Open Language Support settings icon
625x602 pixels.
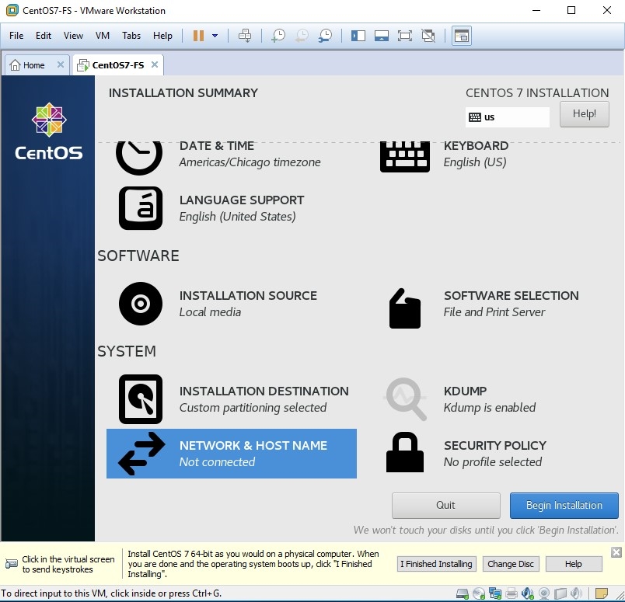click(x=141, y=208)
